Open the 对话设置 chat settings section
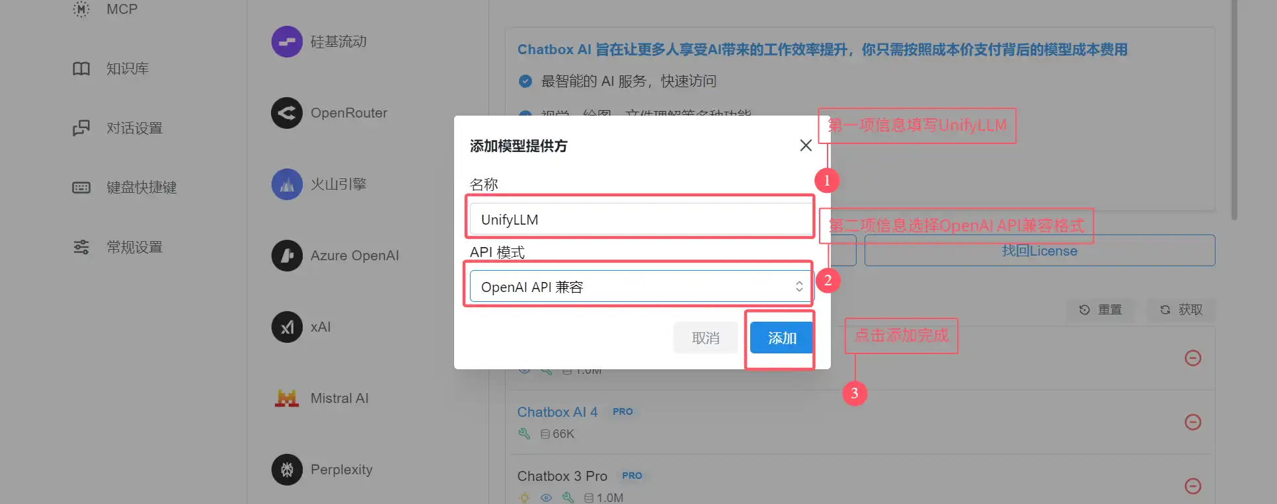Viewport: 1277px width, 504px height. click(134, 128)
